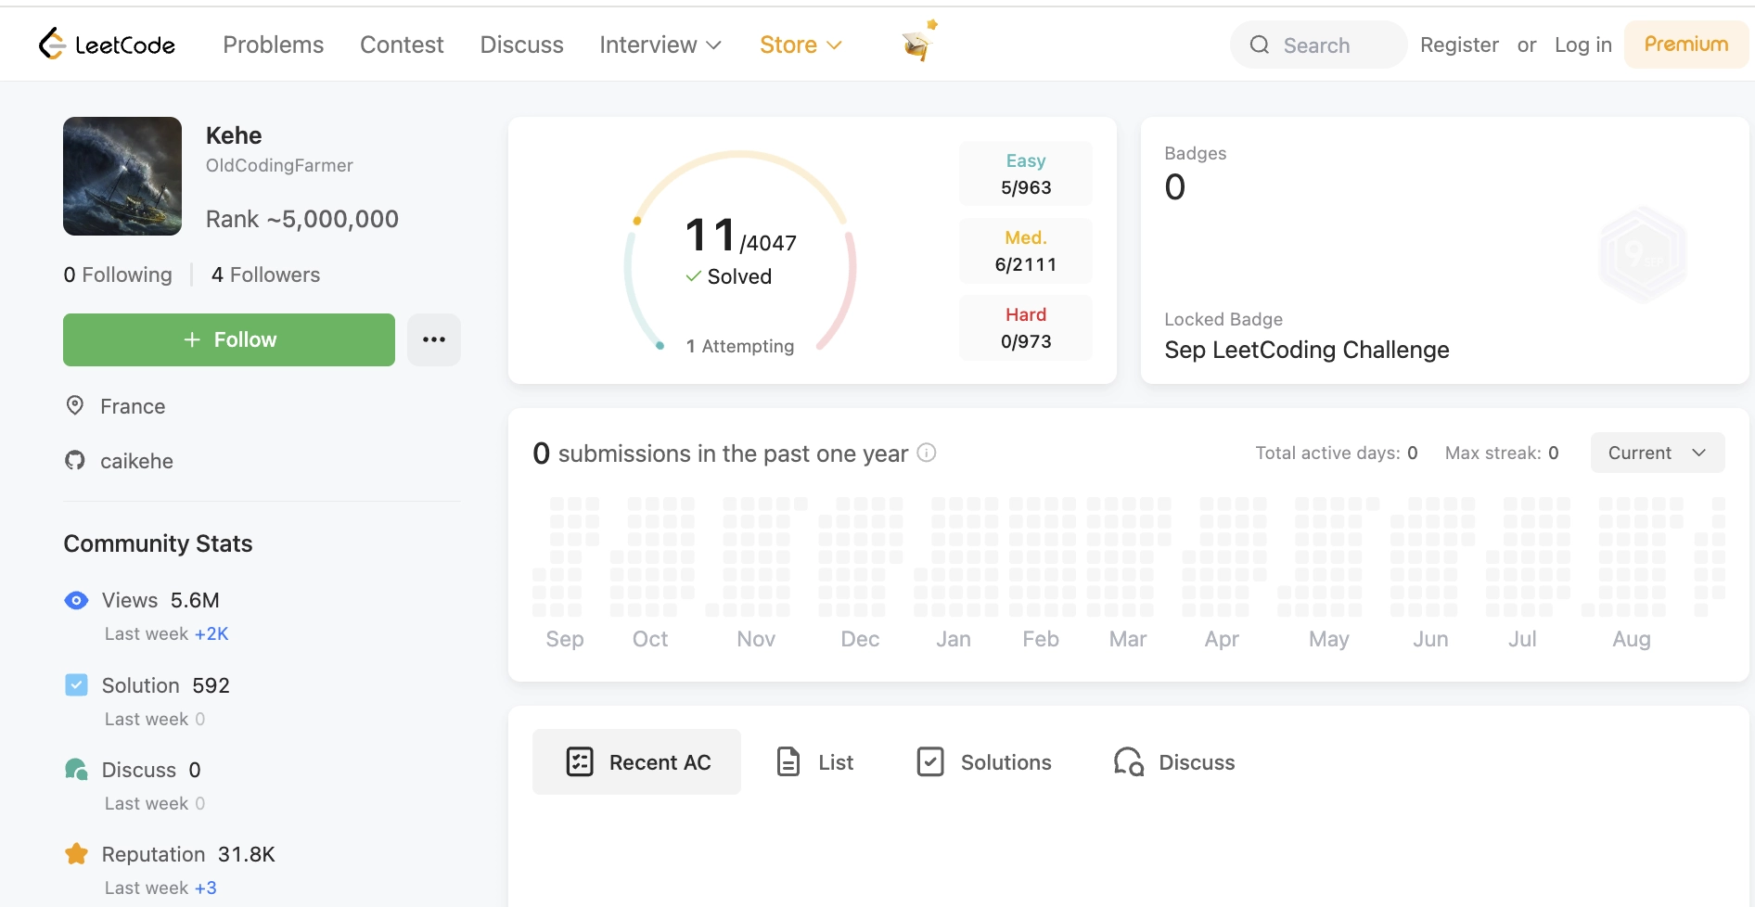Screen dimensions: 1755x907
Task: Open the GitHub icon beside caikehe
Action: click(x=75, y=460)
